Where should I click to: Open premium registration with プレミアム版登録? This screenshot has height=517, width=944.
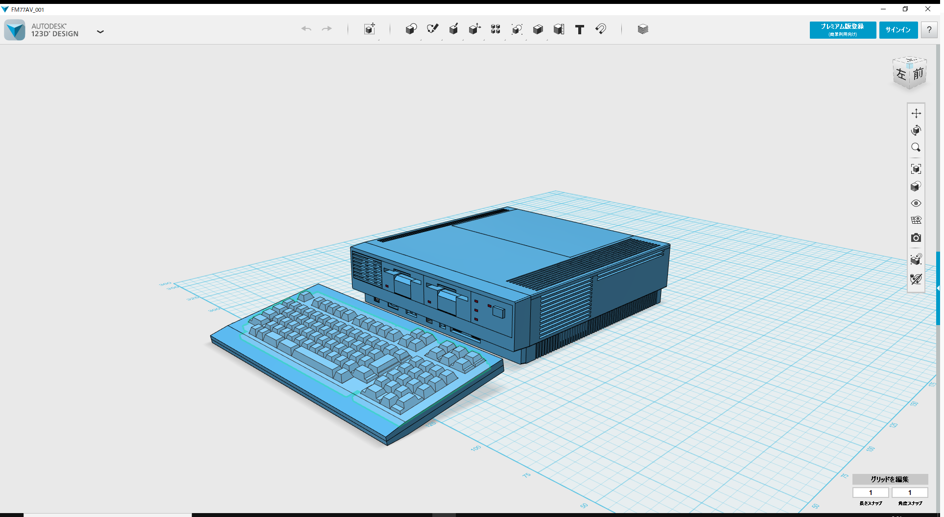click(842, 30)
